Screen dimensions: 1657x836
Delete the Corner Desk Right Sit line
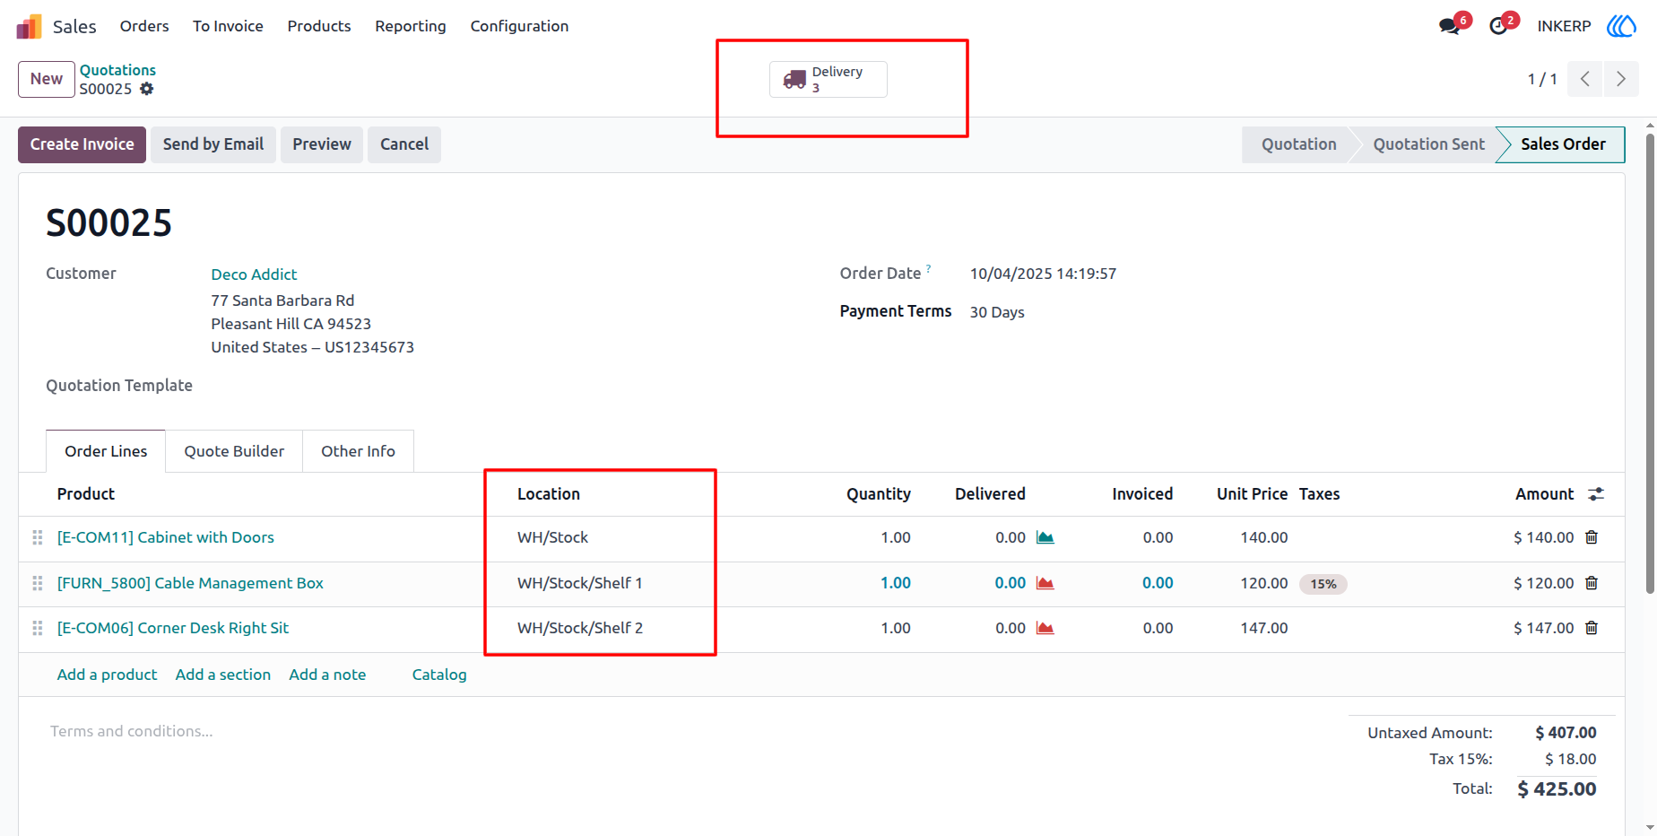coord(1592,628)
